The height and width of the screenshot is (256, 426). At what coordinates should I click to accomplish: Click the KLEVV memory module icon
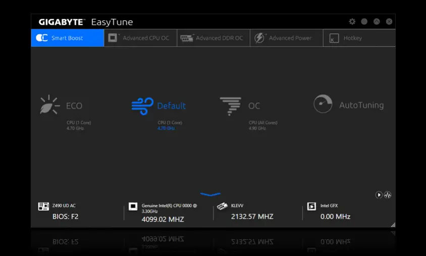pos(222,207)
